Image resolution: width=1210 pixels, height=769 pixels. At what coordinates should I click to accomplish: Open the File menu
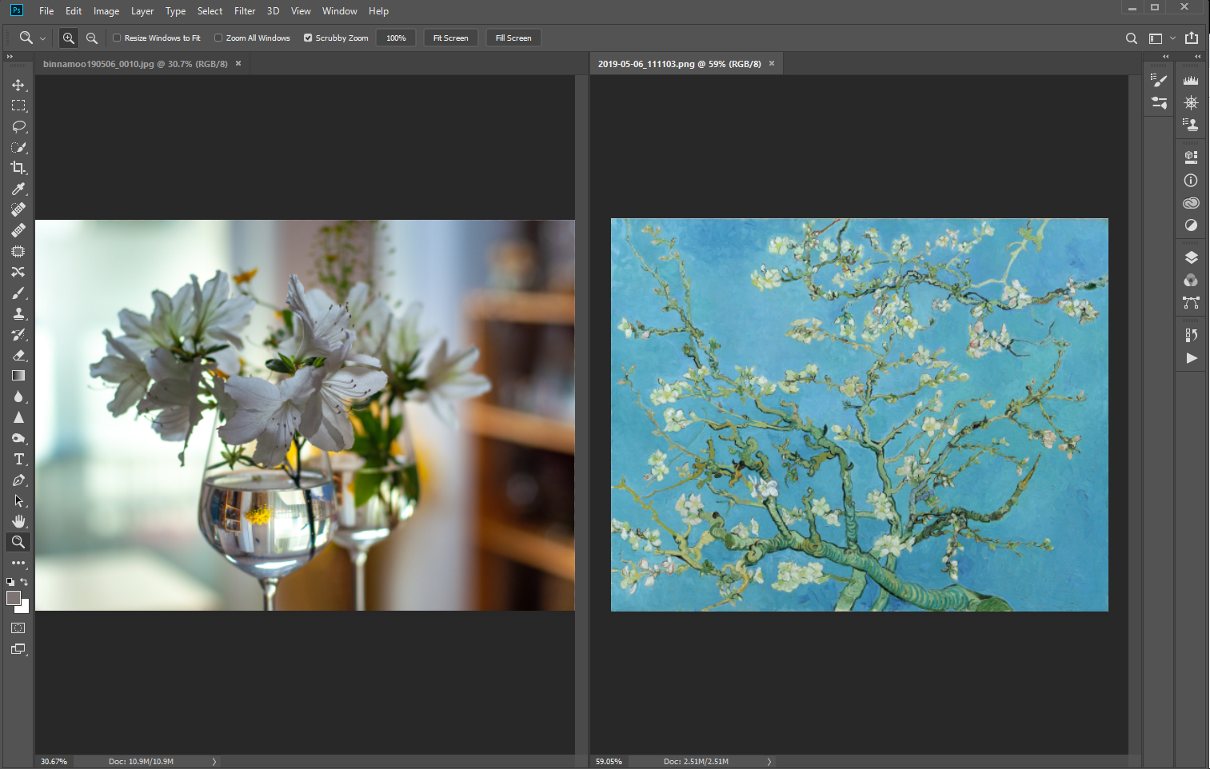(46, 11)
